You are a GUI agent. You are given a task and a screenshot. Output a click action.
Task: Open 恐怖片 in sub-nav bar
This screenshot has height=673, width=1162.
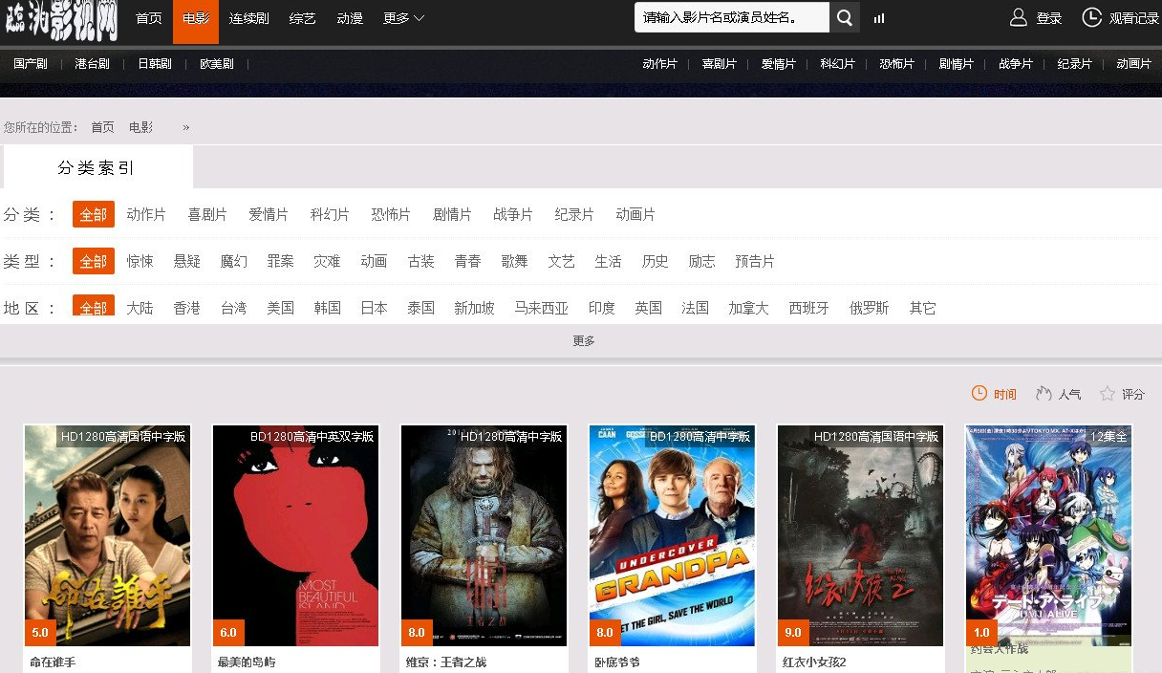pos(896,64)
